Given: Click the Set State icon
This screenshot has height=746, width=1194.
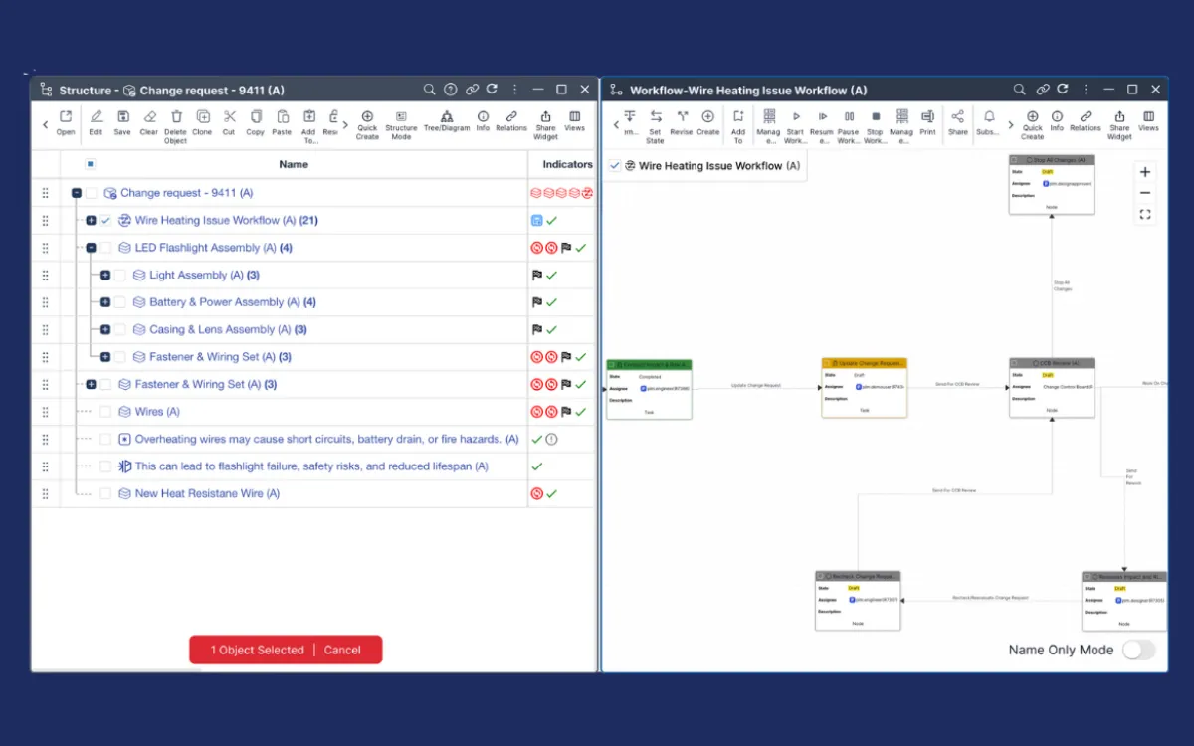Looking at the screenshot, I should click(x=656, y=117).
